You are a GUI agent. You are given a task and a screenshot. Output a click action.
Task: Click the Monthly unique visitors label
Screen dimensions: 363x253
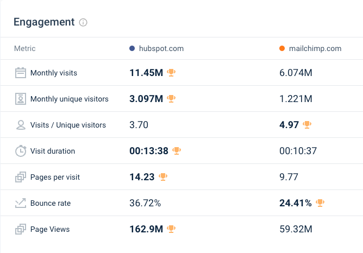70,99
